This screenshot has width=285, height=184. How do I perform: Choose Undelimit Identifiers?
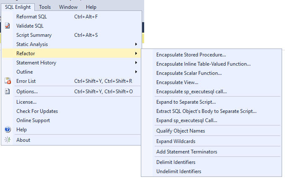pos(211,171)
